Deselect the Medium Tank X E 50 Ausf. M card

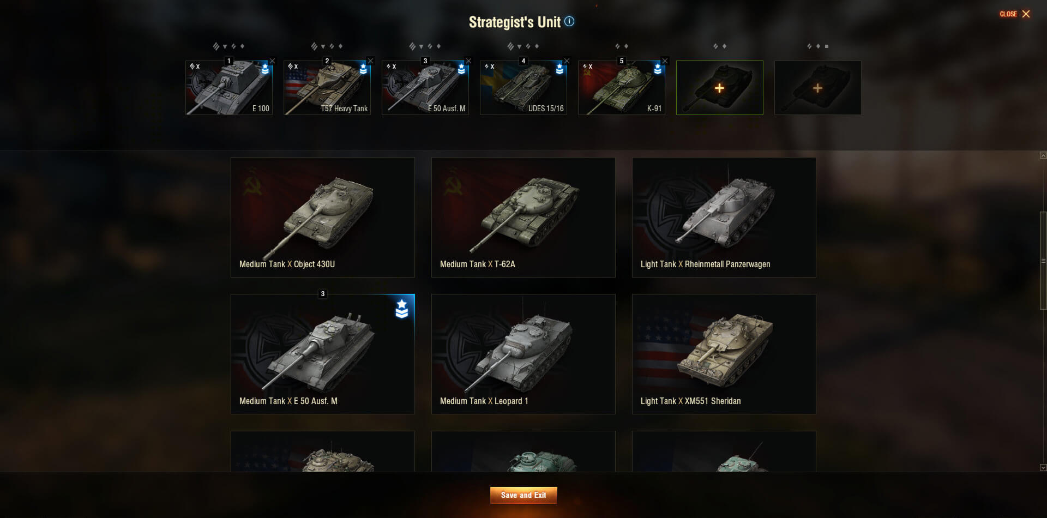(323, 354)
